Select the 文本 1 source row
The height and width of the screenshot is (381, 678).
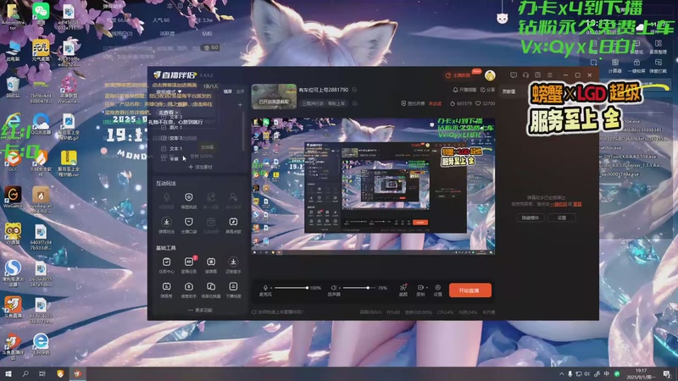(198, 148)
